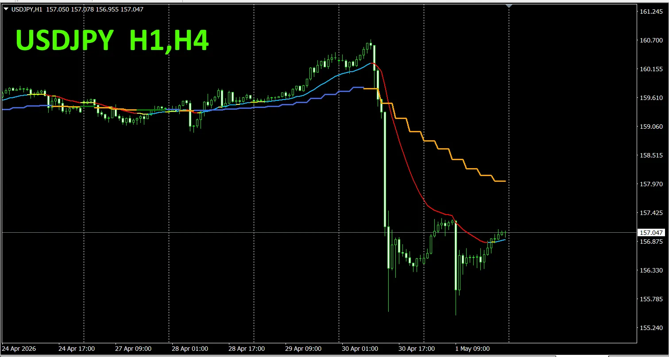Click the 158.515 price axis label
Image resolution: width=669 pixels, height=357 pixels.
point(651,156)
